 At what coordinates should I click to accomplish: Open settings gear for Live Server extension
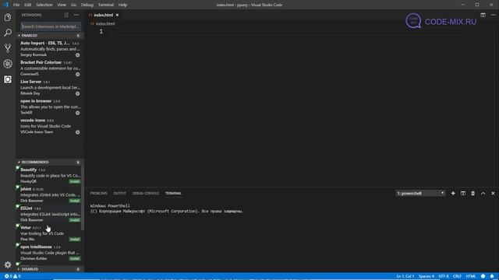point(78,93)
